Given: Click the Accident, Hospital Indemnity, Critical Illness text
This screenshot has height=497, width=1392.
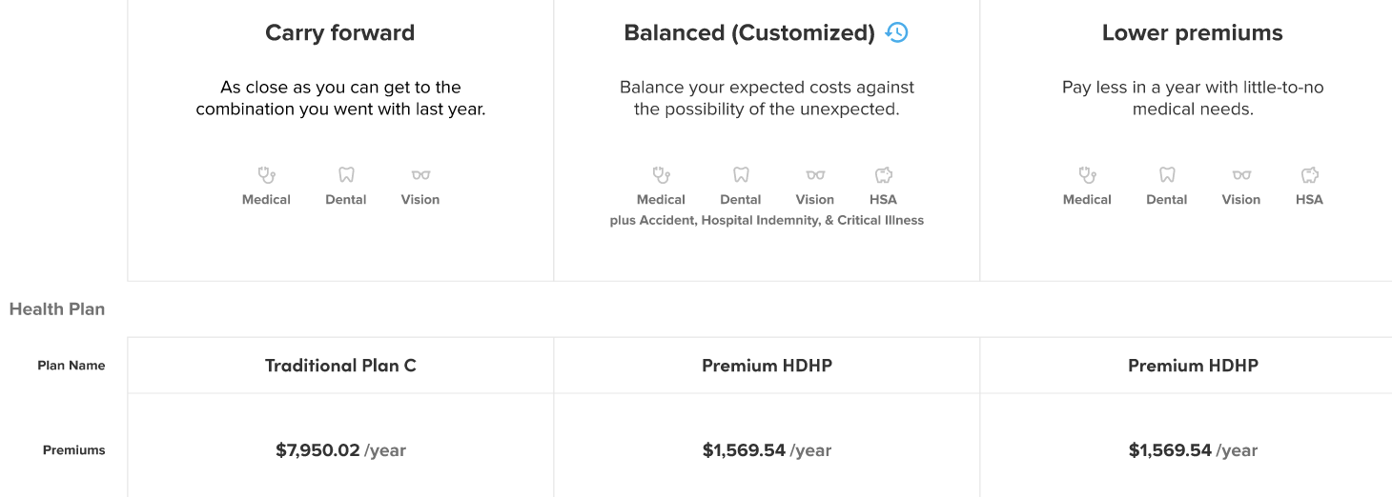Looking at the screenshot, I should [767, 221].
